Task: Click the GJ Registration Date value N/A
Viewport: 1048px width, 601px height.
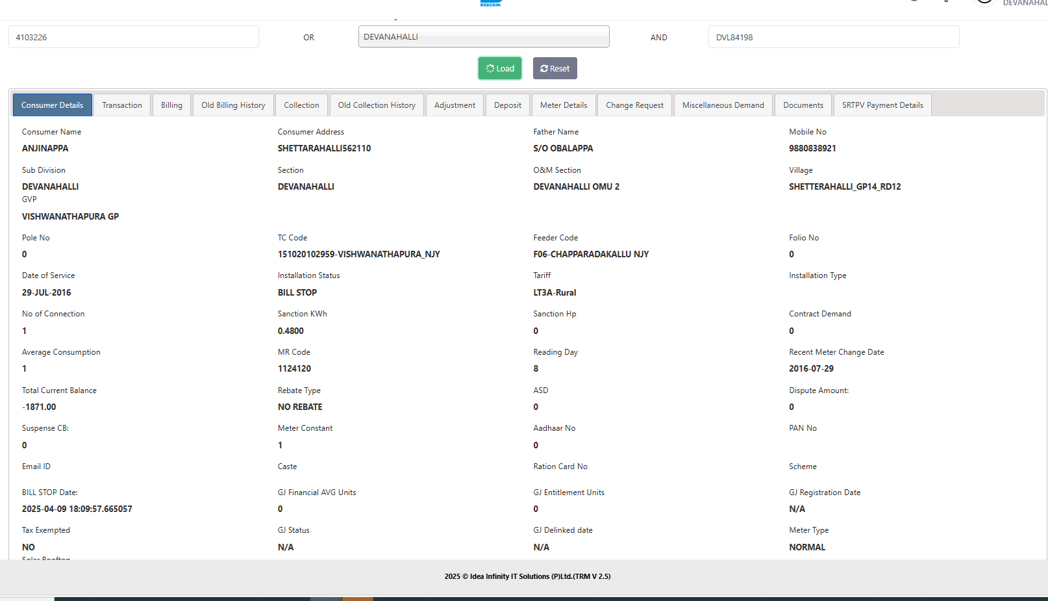Action: click(x=797, y=509)
